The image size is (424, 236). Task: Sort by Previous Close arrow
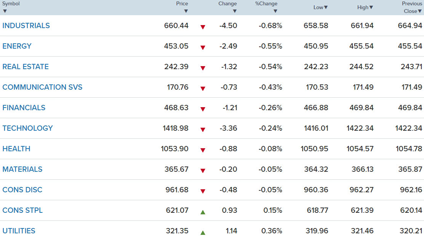(420, 11)
